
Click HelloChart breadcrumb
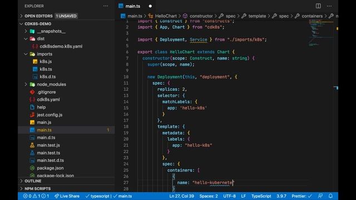[x=166, y=16]
